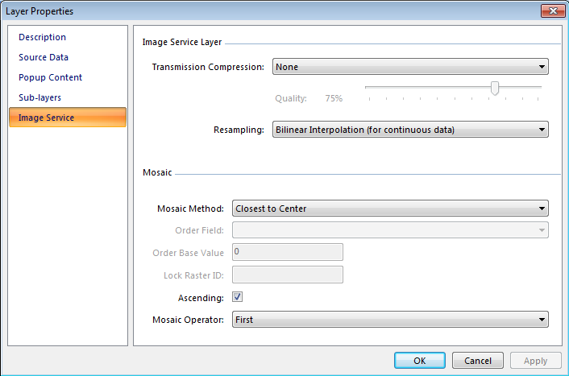Click the Apply button

tap(535, 361)
